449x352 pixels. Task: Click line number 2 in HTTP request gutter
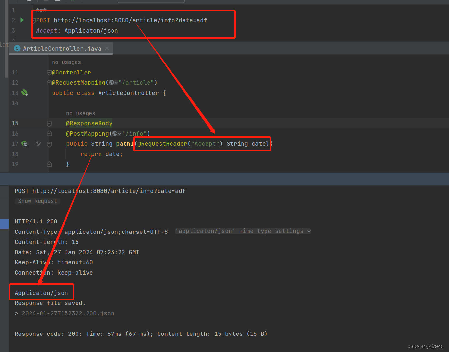point(13,20)
